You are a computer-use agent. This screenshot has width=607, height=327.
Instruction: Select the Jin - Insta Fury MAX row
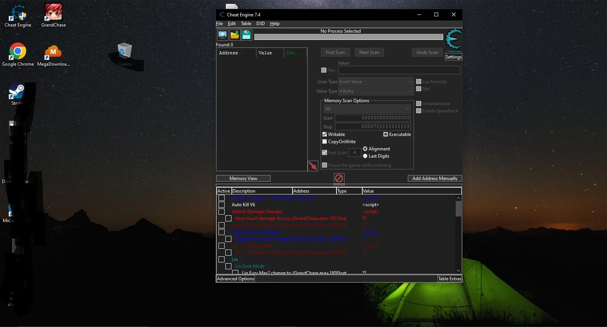pos(336,246)
